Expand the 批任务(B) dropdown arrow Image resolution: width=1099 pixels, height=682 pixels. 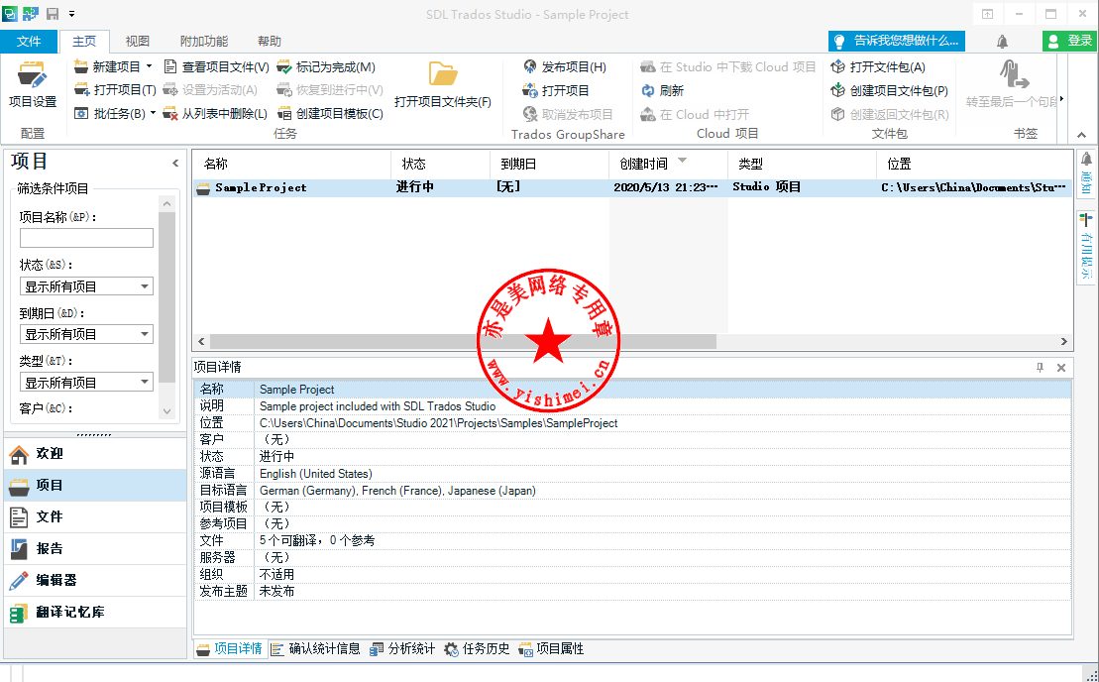tap(153, 113)
